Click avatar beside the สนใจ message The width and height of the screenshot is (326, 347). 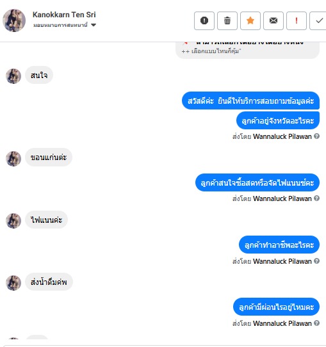13,76
